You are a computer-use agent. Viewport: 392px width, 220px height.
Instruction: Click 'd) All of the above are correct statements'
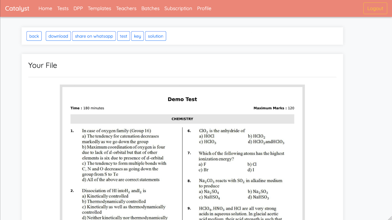point(121,180)
